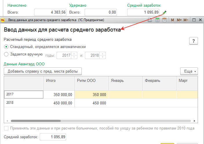Click the Ритм ООО 450 000 cell

(92, 103)
